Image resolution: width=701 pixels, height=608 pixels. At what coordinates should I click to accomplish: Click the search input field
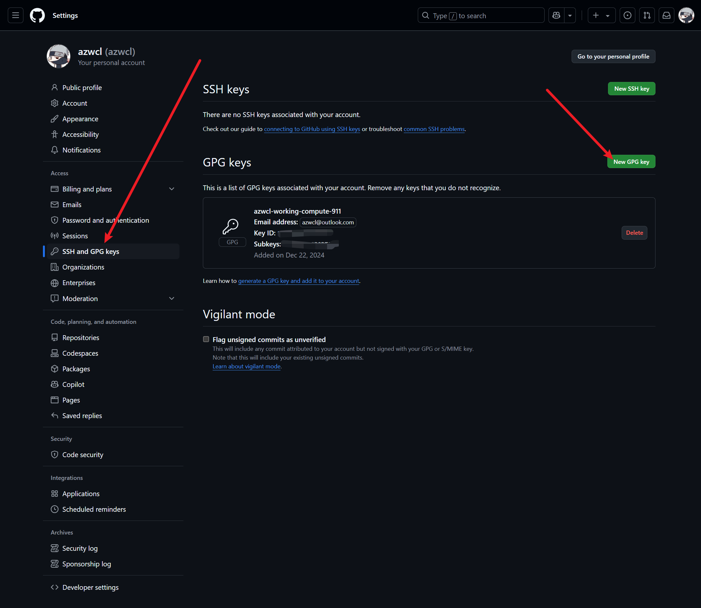point(481,15)
